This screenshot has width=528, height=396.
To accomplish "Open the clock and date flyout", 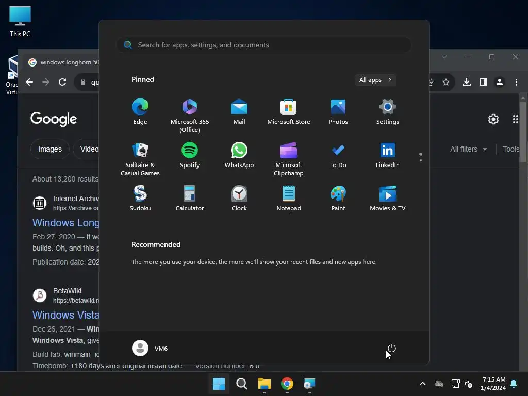I will pos(493,384).
